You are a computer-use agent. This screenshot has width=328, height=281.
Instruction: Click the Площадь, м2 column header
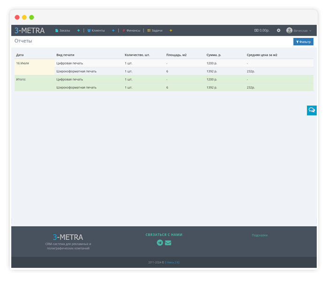pos(176,55)
